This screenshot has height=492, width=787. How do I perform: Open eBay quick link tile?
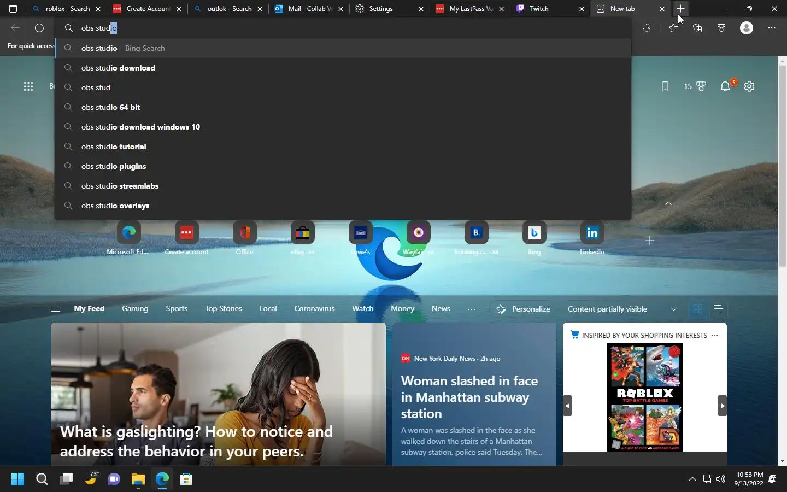[302, 238]
